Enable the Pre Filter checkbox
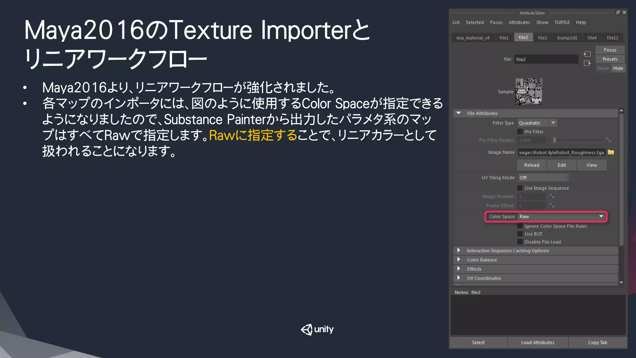 (x=520, y=131)
